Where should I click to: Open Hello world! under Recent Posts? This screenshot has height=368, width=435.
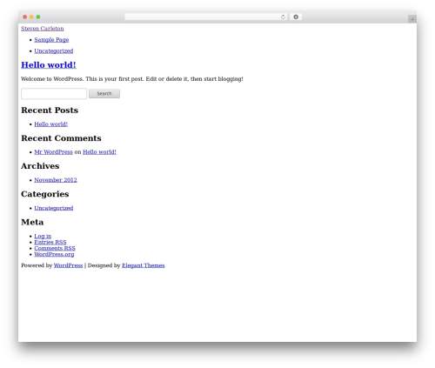pyautogui.click(x=51, y=124)
